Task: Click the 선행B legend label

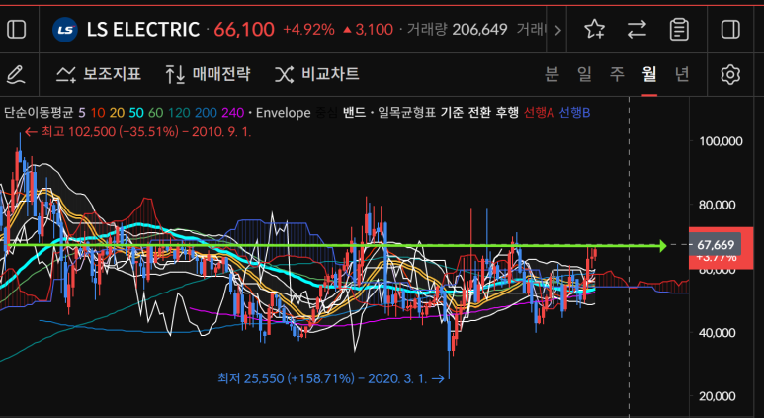Action: tap(574, 113)
